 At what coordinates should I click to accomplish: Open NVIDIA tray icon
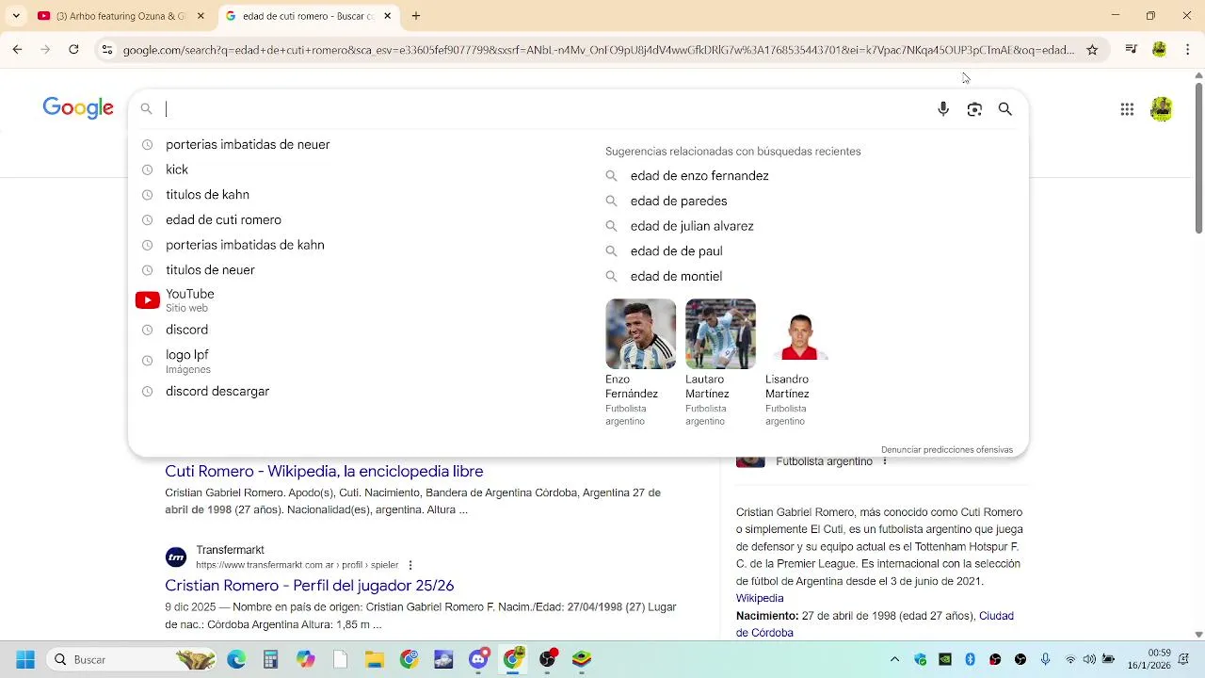pos(945,659)
